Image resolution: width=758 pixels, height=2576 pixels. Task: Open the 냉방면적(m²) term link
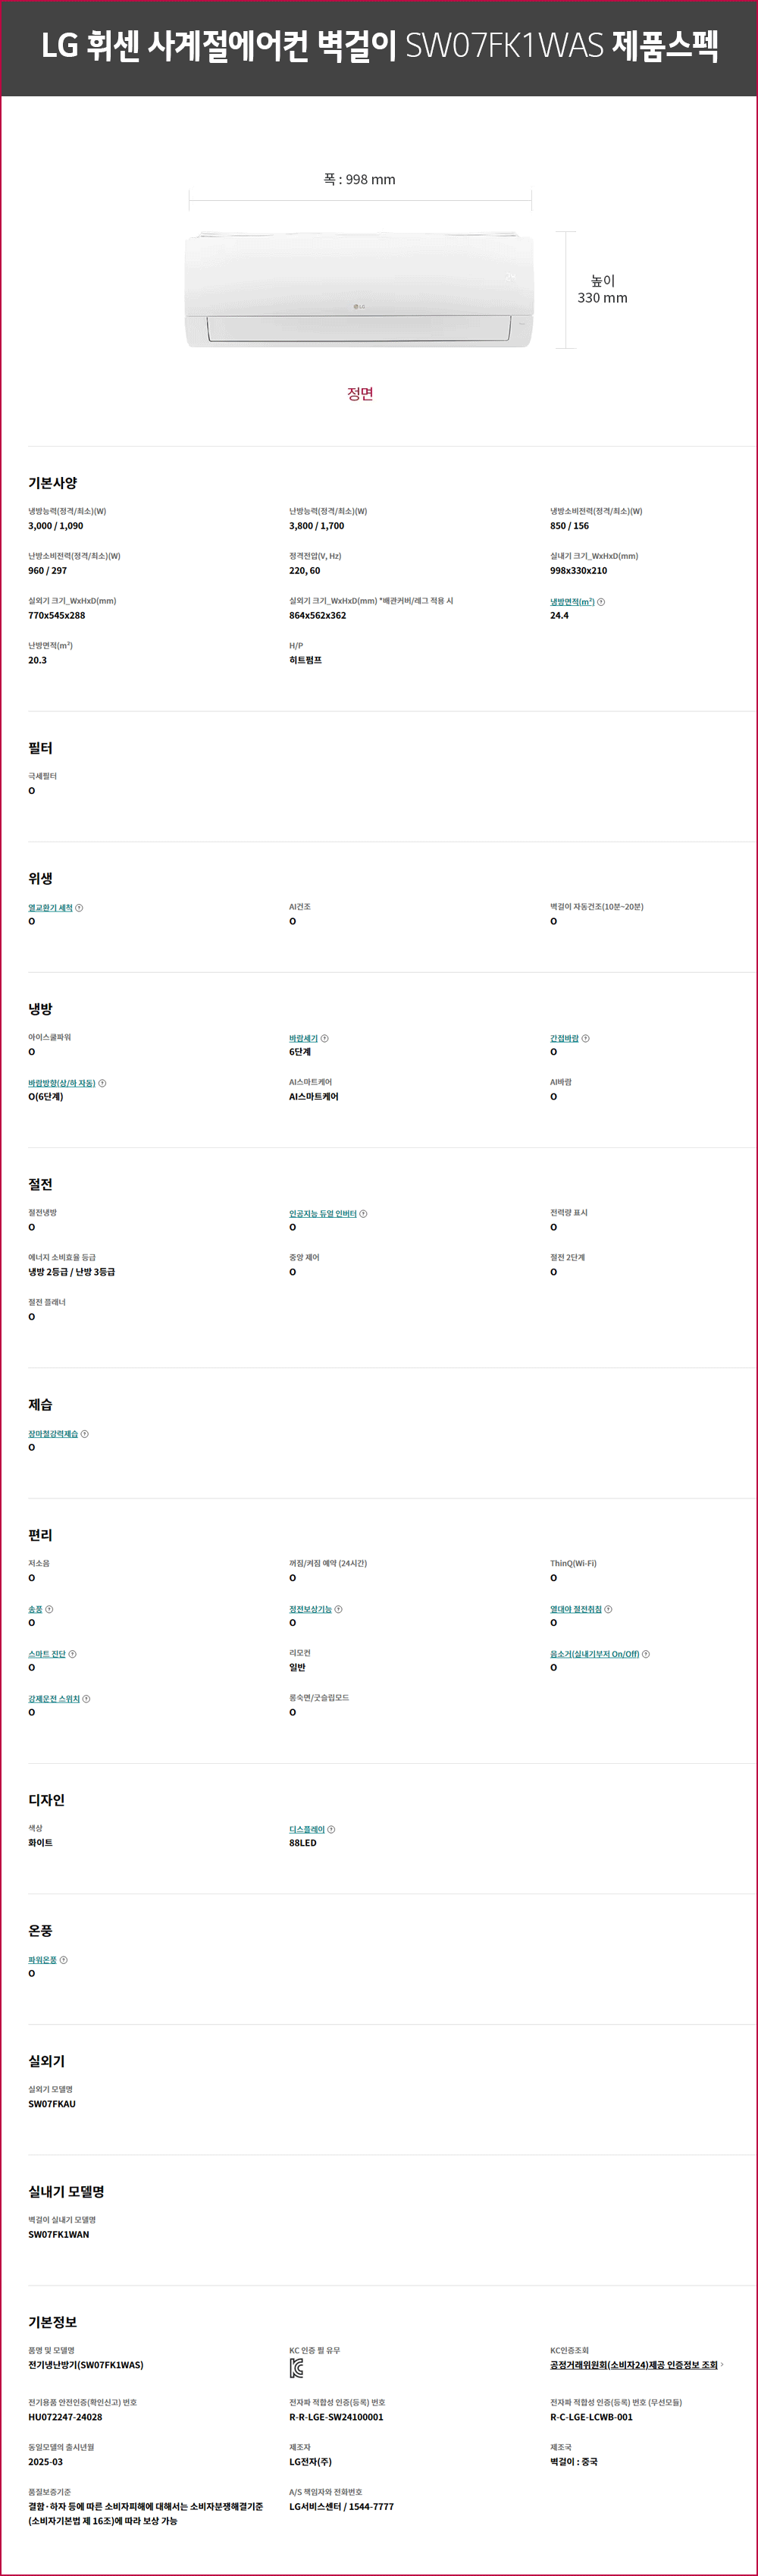[x=572, y=602]
